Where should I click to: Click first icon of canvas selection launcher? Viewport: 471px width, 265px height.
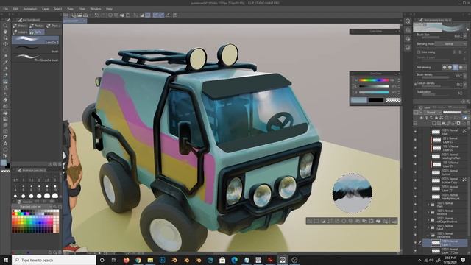[310, 221]
